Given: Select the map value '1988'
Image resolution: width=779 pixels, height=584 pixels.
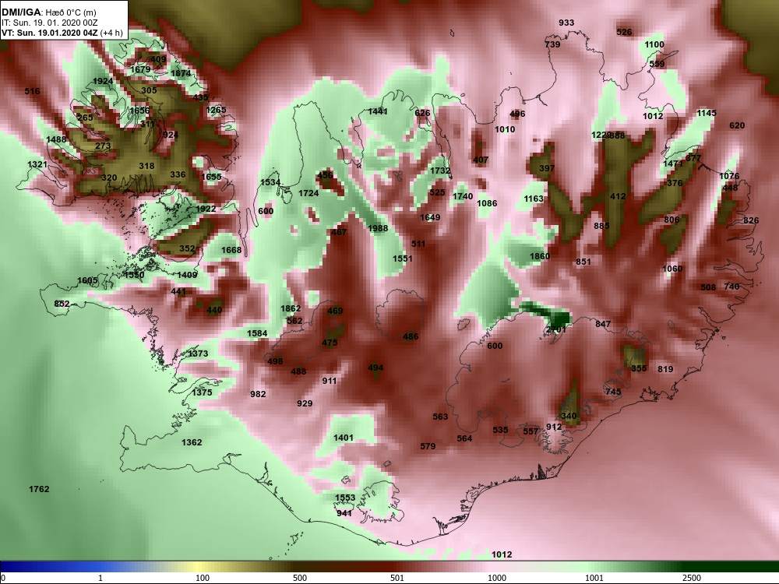Looking at the screenshot, I should click(x=378, y=228).
